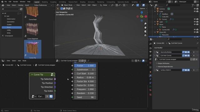This screenshot has width=200, height=112.
Task: Open the Render menu in the top bar
Action: pos(16,2)
